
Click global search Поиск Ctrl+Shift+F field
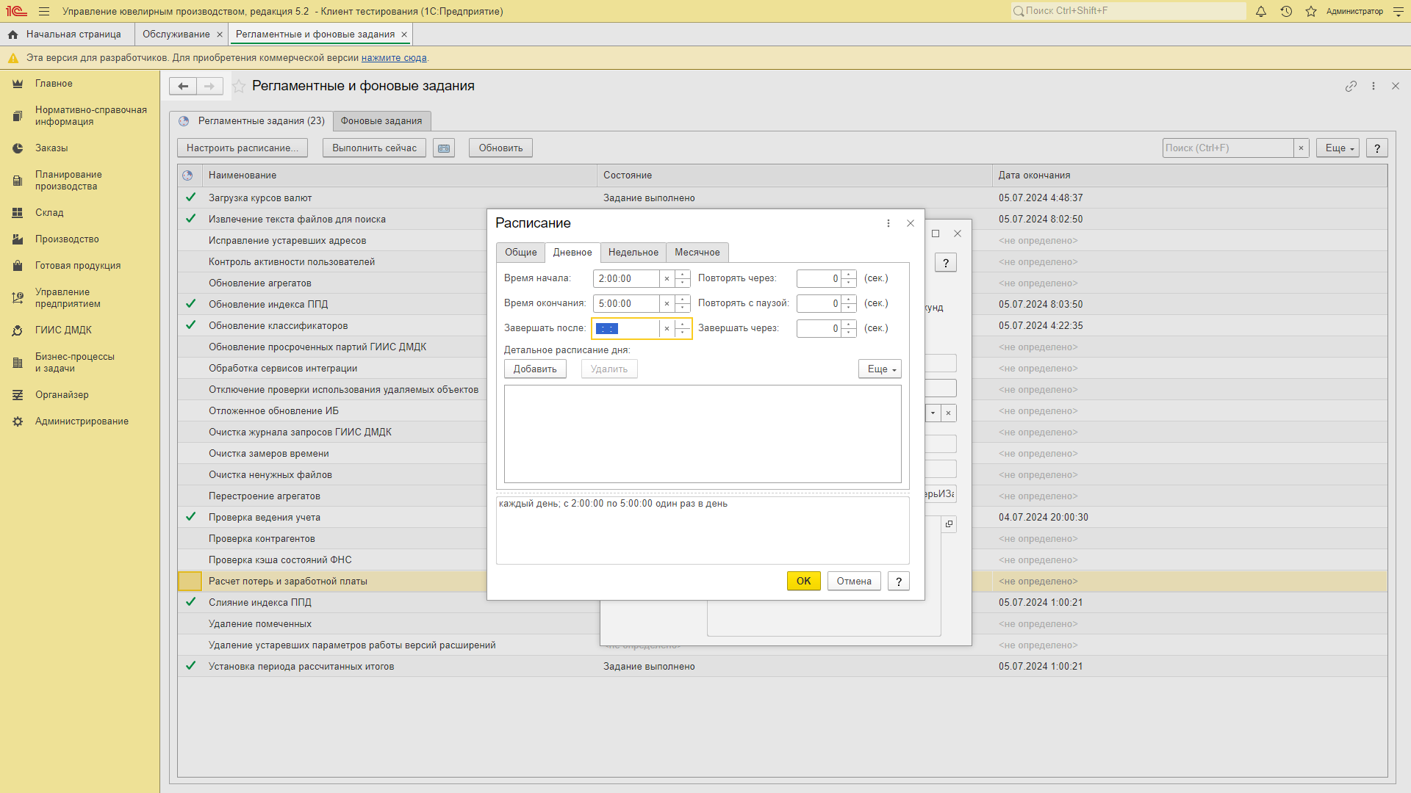[1128, 11]
